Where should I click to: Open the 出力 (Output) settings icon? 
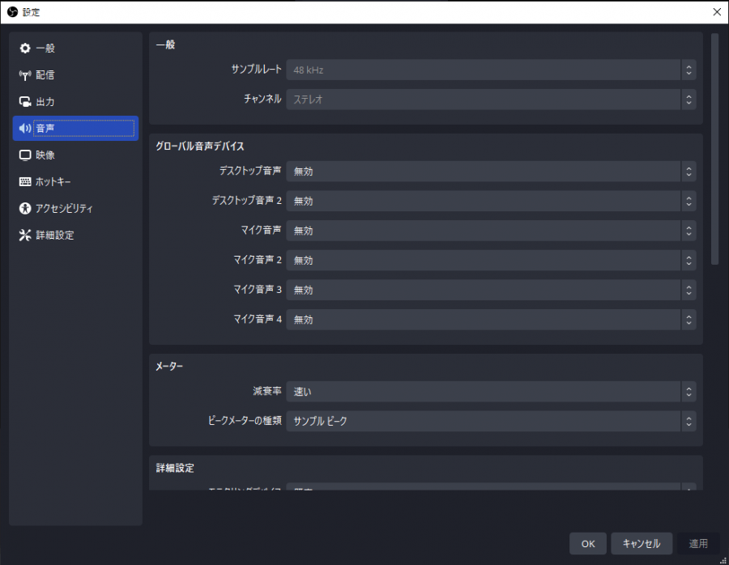[25, 101]
